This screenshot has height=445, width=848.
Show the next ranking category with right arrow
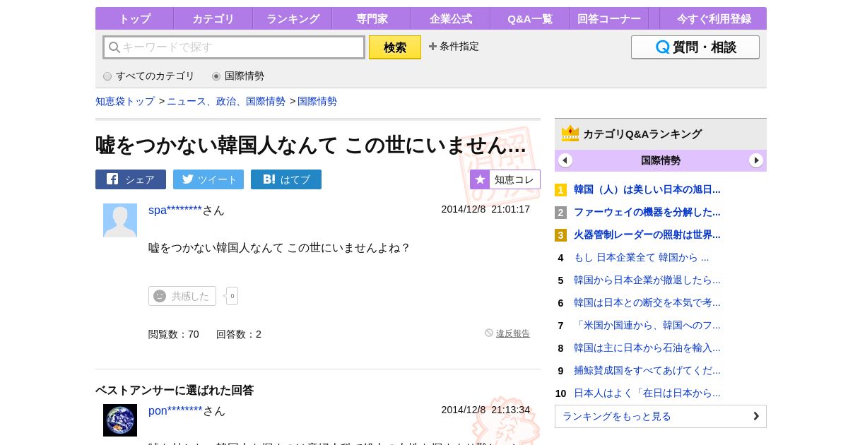pyautogui.click(x=756, y=160)
